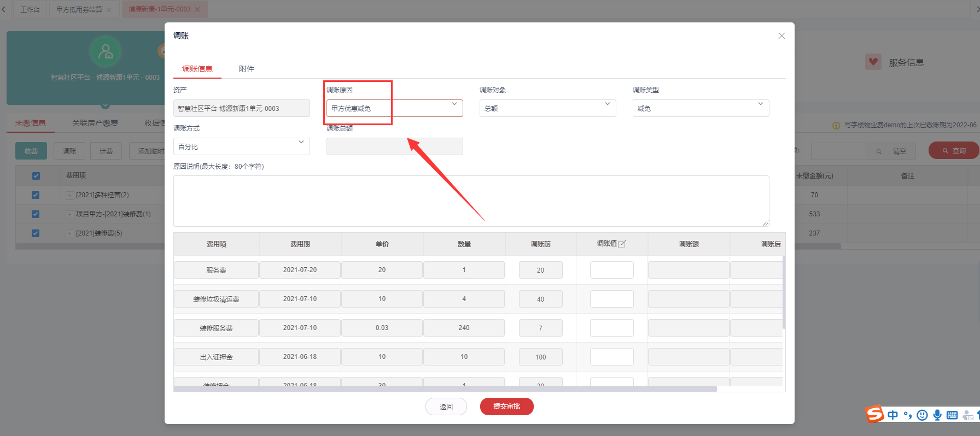Click 调账值 input for 服务费 row
Image resolution: width=980 pixels, height=436 pixels.
pyautogui.click(x=612, y=270)
